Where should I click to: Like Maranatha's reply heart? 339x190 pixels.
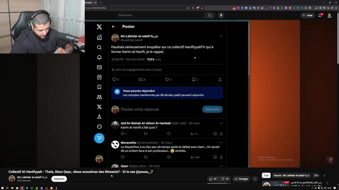[169, 157]
